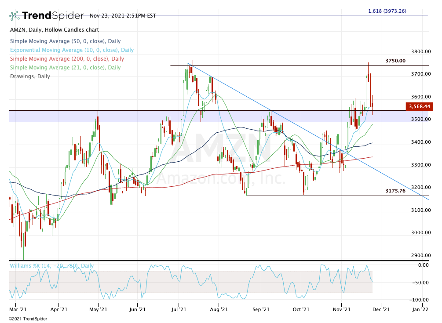Click the 2900.00 price axis label
The image size is (442, 323).
421,255
